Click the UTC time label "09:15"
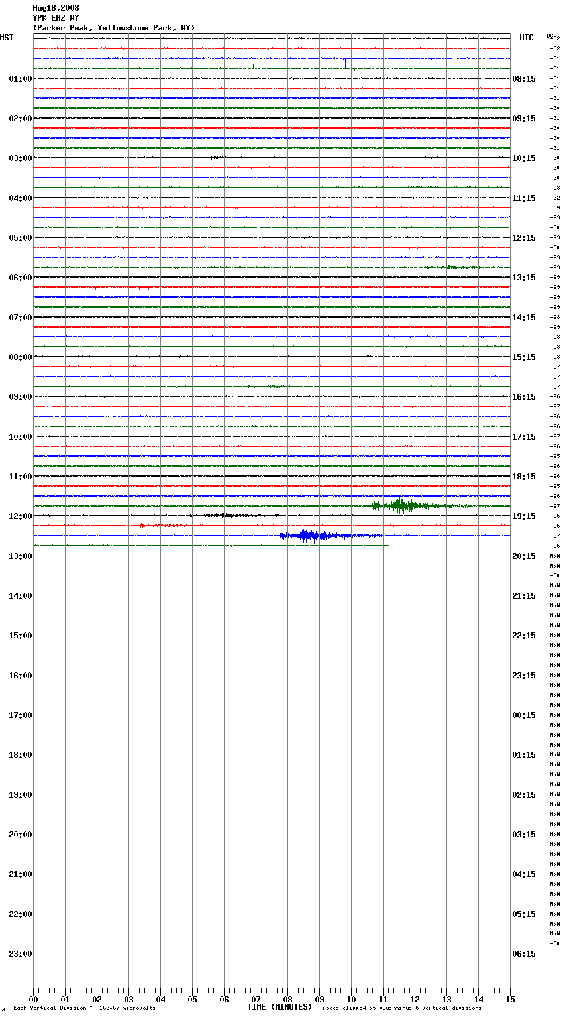 pos(524,119)
